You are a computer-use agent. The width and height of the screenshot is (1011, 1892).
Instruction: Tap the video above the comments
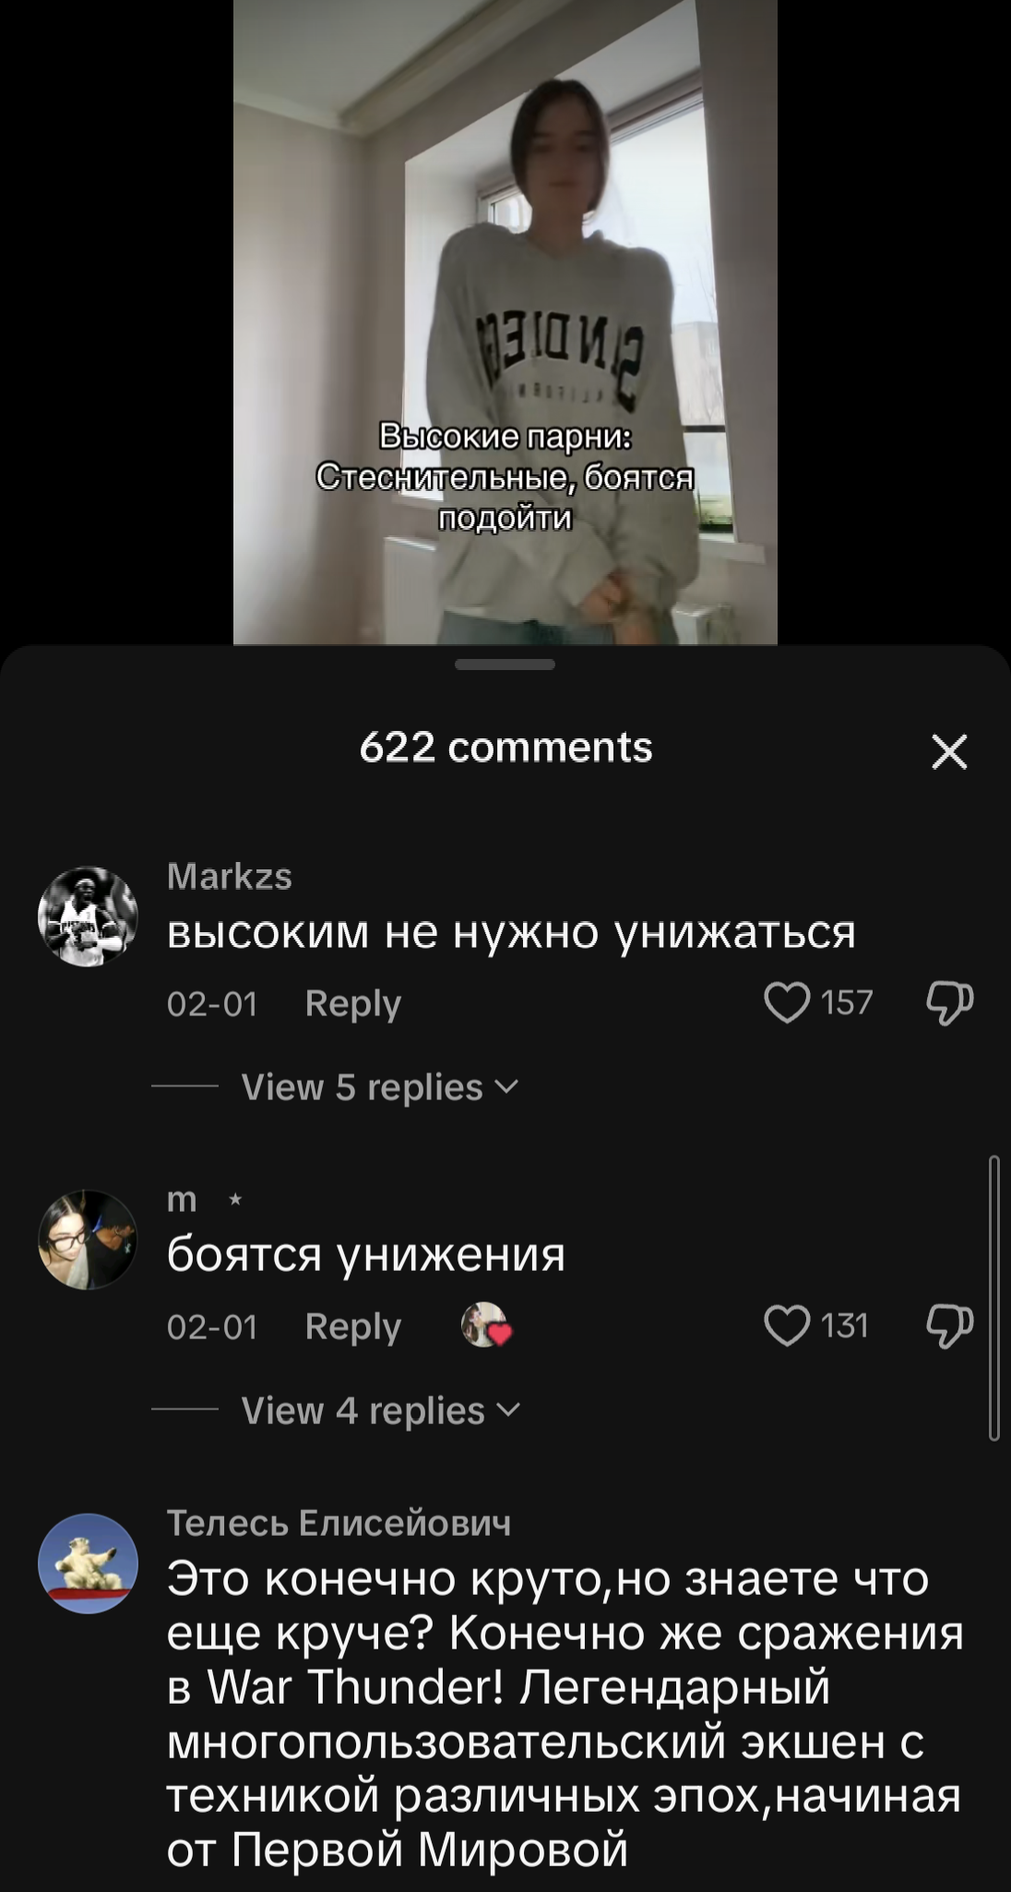tap(505, 321)
